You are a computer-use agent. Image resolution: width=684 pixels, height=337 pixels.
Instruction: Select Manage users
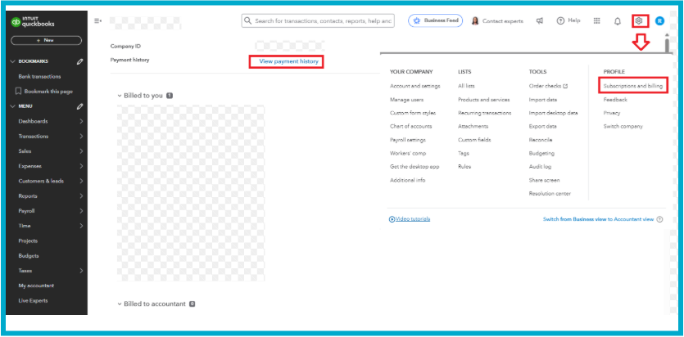tap(406, 100)
